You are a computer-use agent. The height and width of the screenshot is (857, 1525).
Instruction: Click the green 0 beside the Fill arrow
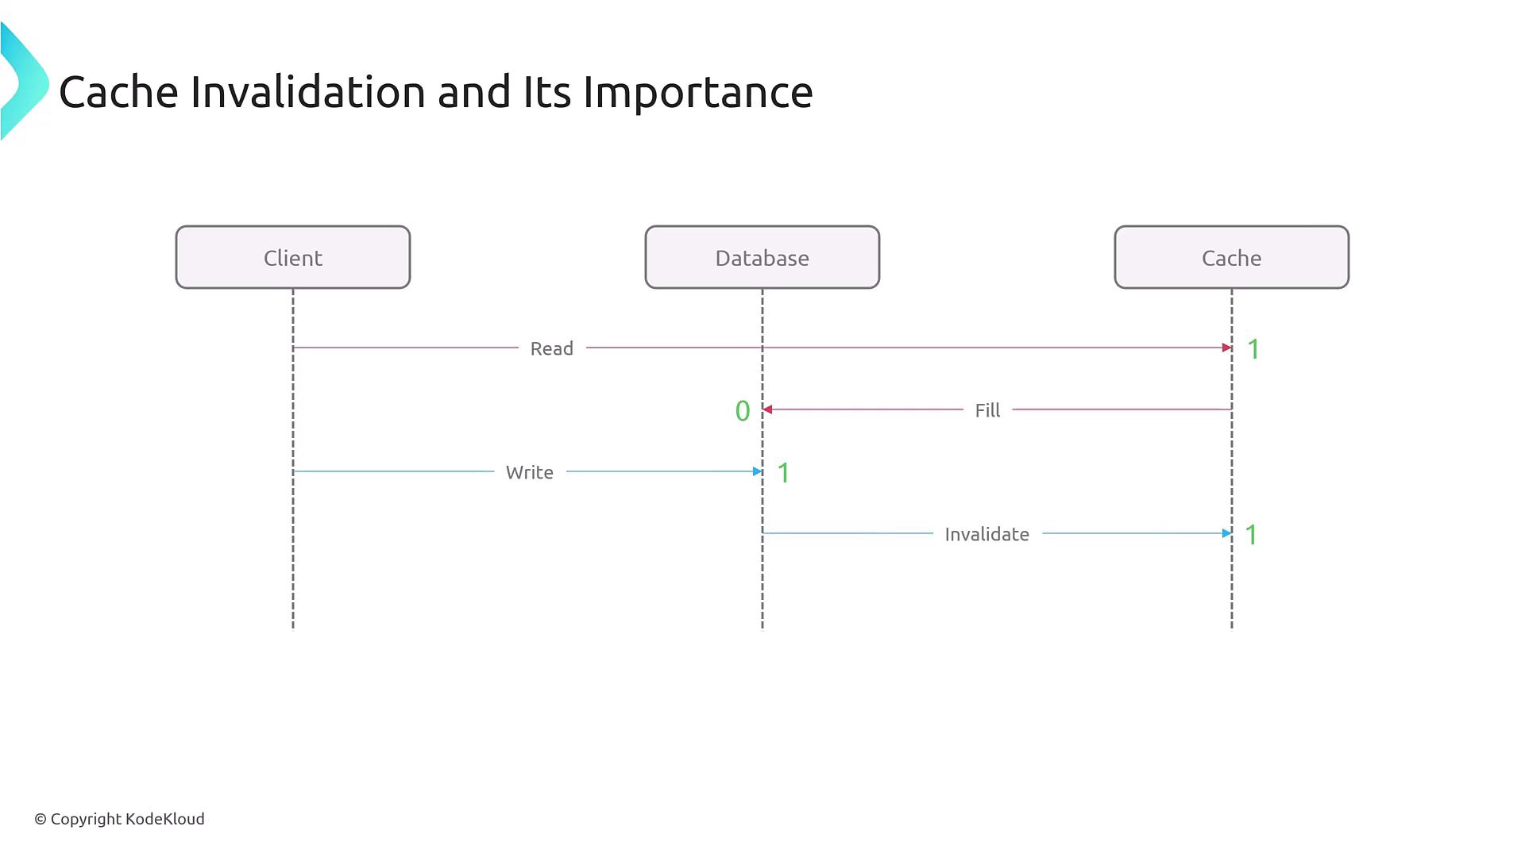point(743,411)
